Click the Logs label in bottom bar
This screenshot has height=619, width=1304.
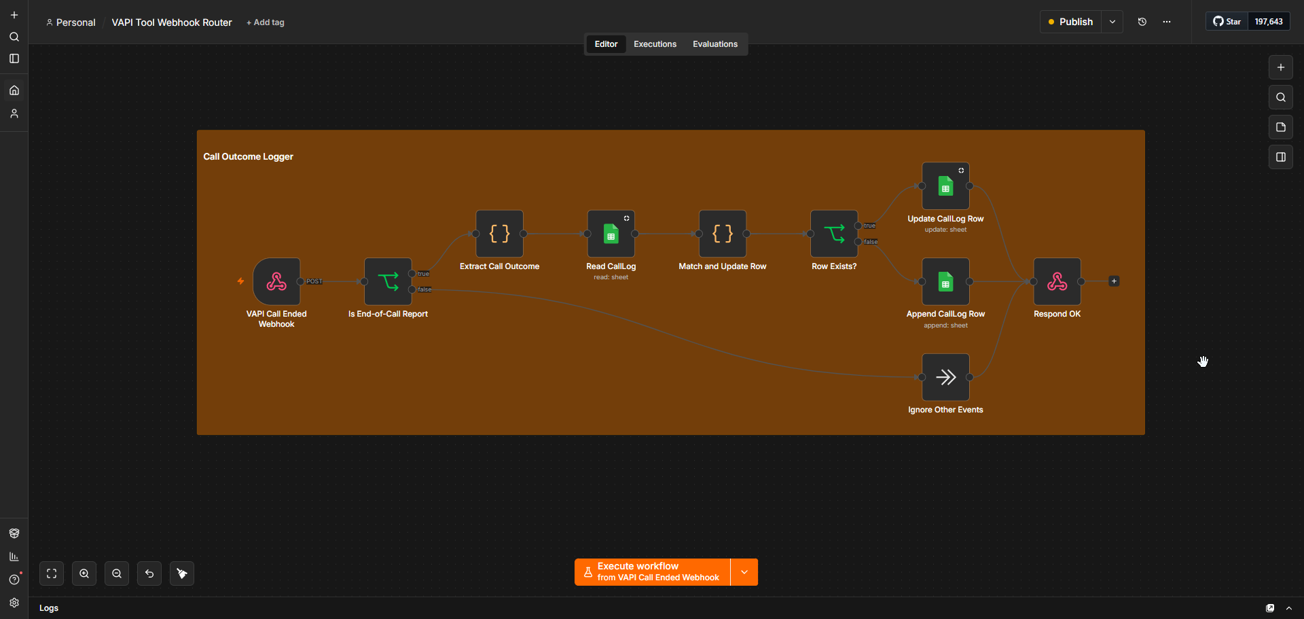(49, 608)
